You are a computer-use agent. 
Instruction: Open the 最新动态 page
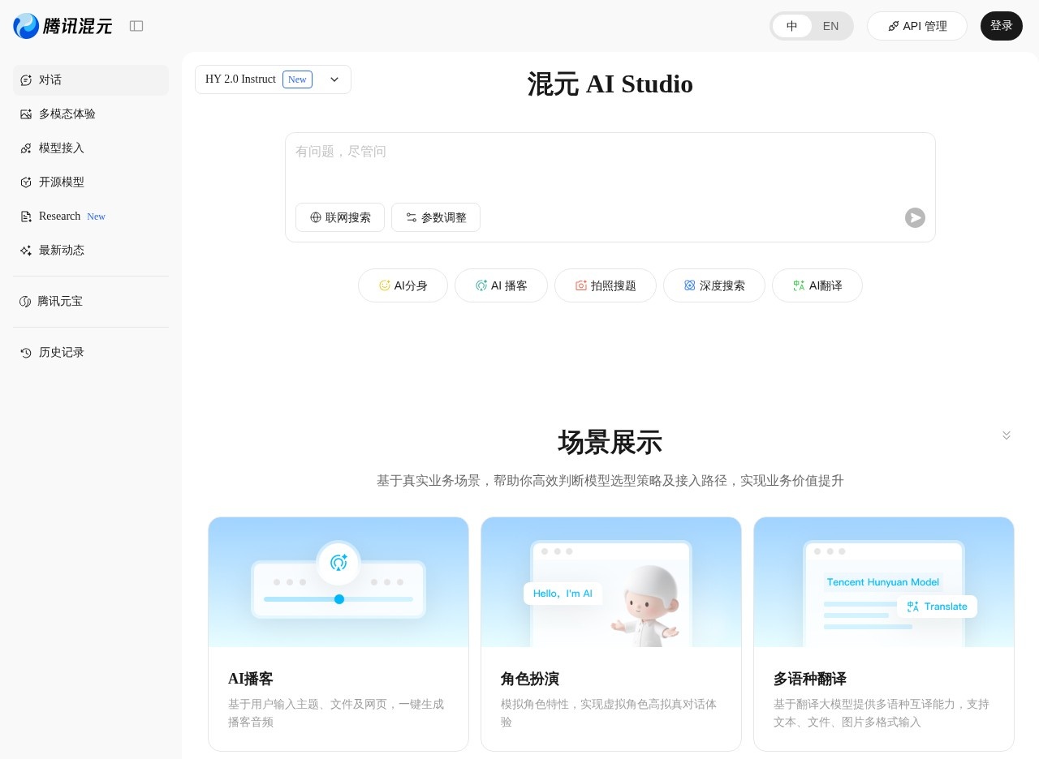click(x=61, y=250)
